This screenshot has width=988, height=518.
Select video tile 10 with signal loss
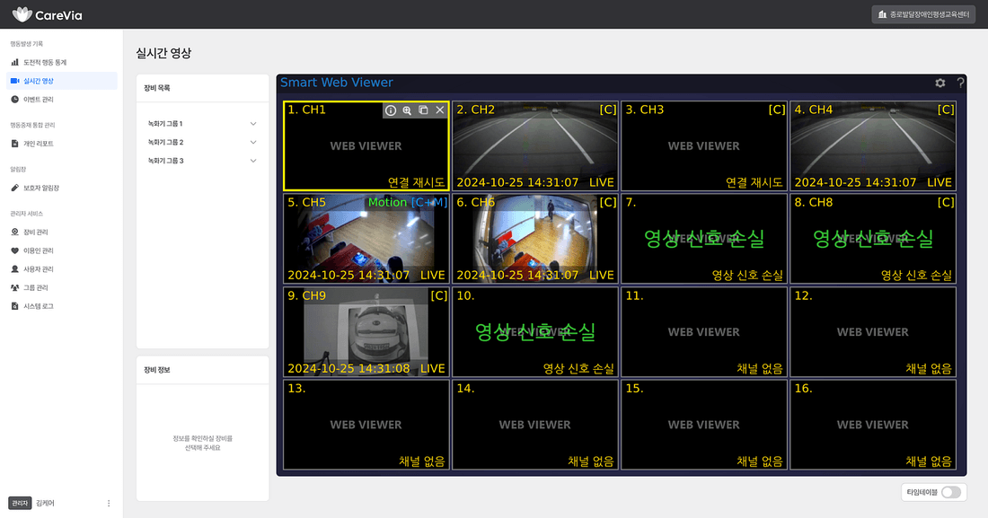pyautogui.click(x=535, y=332)
